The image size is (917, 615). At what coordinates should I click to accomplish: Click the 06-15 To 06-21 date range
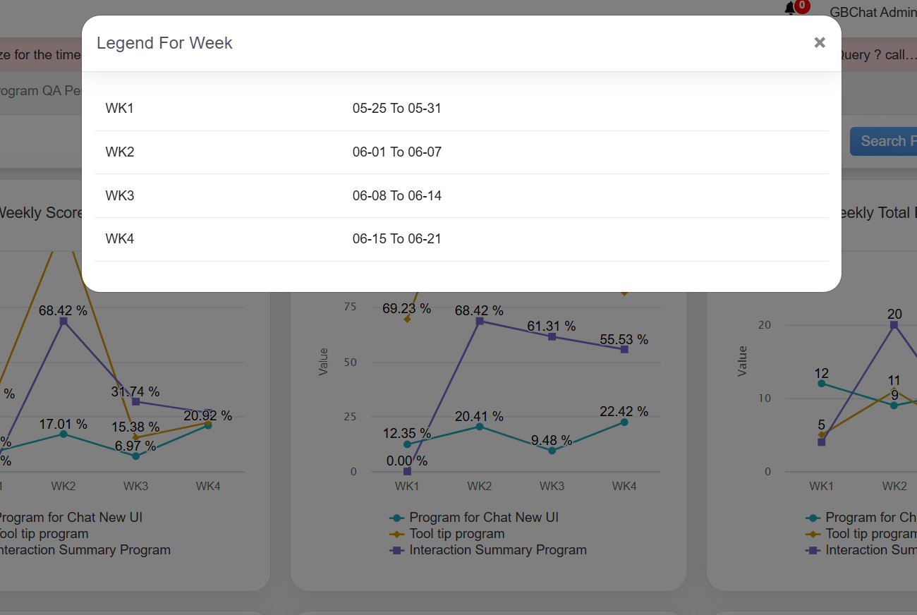[396, 239]
